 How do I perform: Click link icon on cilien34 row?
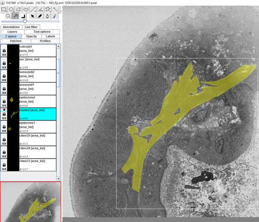point(4,156)
